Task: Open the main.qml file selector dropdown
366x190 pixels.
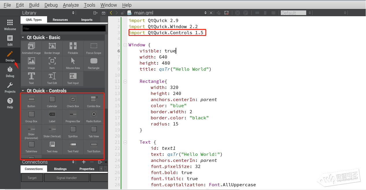Action: pos(205,13)
